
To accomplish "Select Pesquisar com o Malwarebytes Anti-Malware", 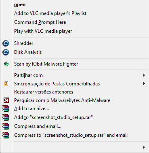I will [x=62, y=100].
